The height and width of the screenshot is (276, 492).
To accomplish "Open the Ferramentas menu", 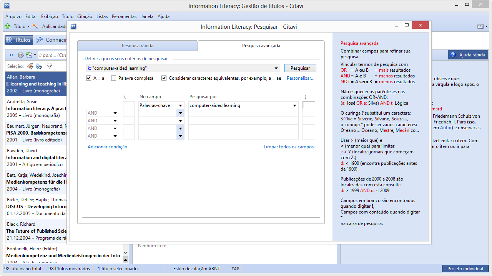I will click(x=124, y=16).
